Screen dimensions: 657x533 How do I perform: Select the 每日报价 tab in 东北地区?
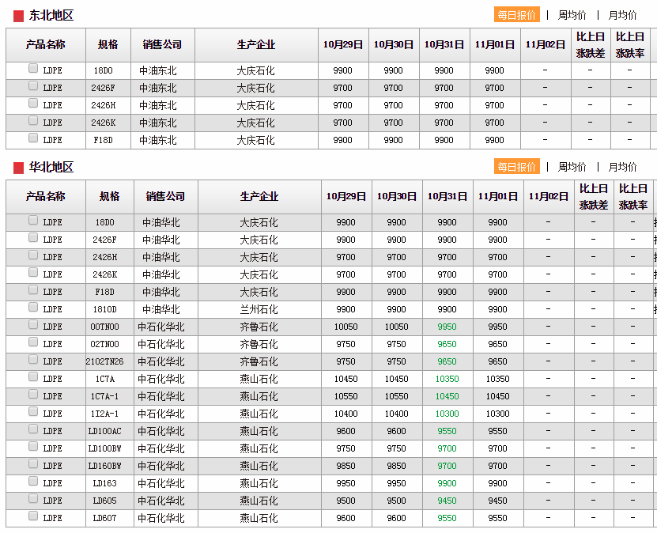click(516, 15)
